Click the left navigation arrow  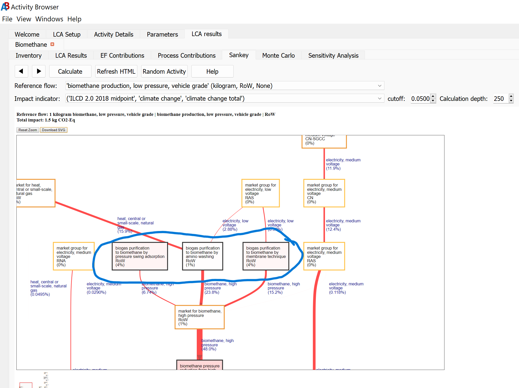click(x=21, y=71)
